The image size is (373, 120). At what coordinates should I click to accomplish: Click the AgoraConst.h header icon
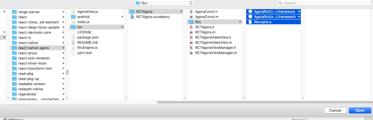pos(191,12)
